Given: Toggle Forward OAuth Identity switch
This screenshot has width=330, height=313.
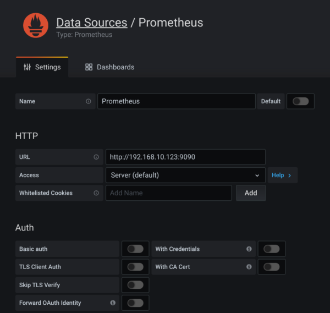Looking at the screenshot, I should pos(135,303).
